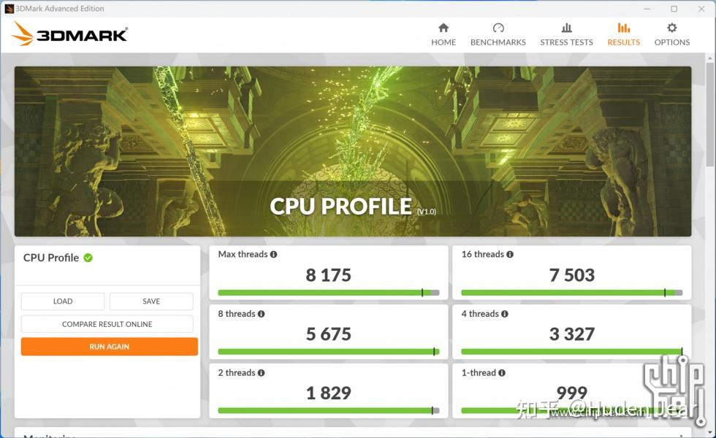This screenshot has height=438, width=716.
Task: Click the Max threads score progress bar
Action: pyautogui.click(x=327, y=292)
